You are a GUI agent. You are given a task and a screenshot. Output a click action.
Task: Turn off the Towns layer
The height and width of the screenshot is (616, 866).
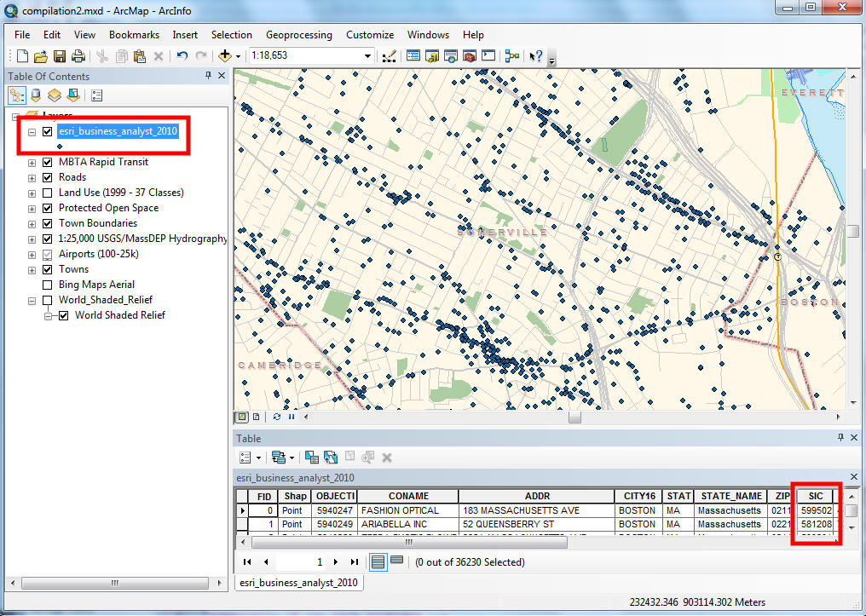pyautogui.click(x=48, y=269)
